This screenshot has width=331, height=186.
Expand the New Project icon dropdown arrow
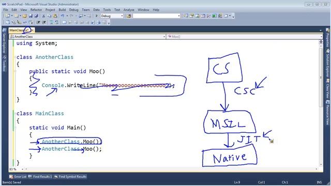[x=12, y=16]
